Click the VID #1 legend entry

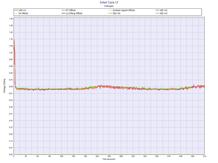click(20, 10)
